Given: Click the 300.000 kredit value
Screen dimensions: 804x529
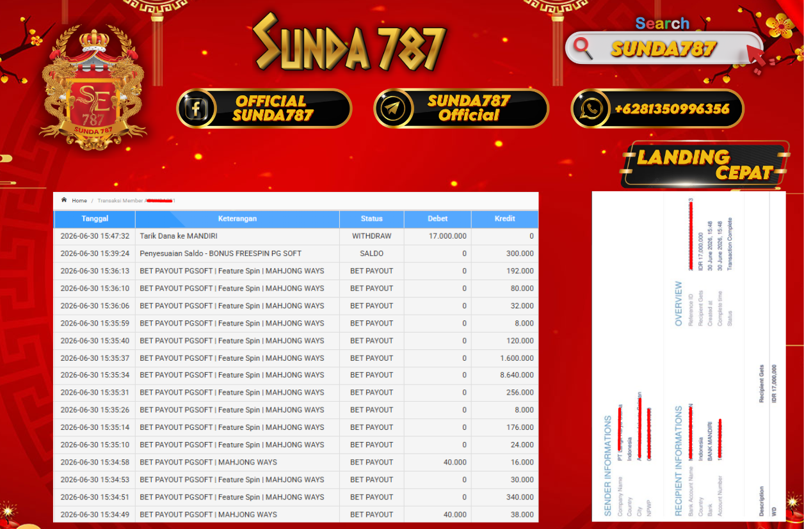Looking at the screenshot, I should pyautogui.click(x=520, y=253).
